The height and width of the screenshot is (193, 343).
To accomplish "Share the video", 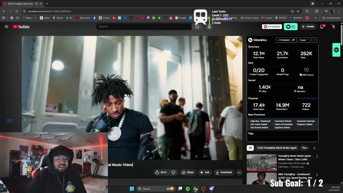I will click(188, 172).
